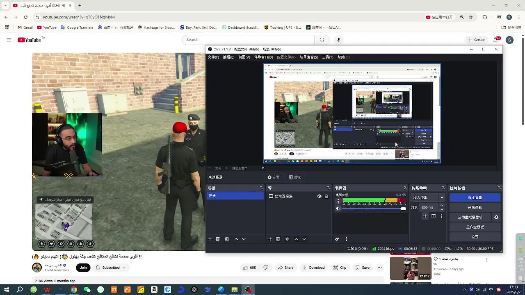525x295 pixels.
Task: Open preview scaling dropdown arrow
Action: (263, 168)
